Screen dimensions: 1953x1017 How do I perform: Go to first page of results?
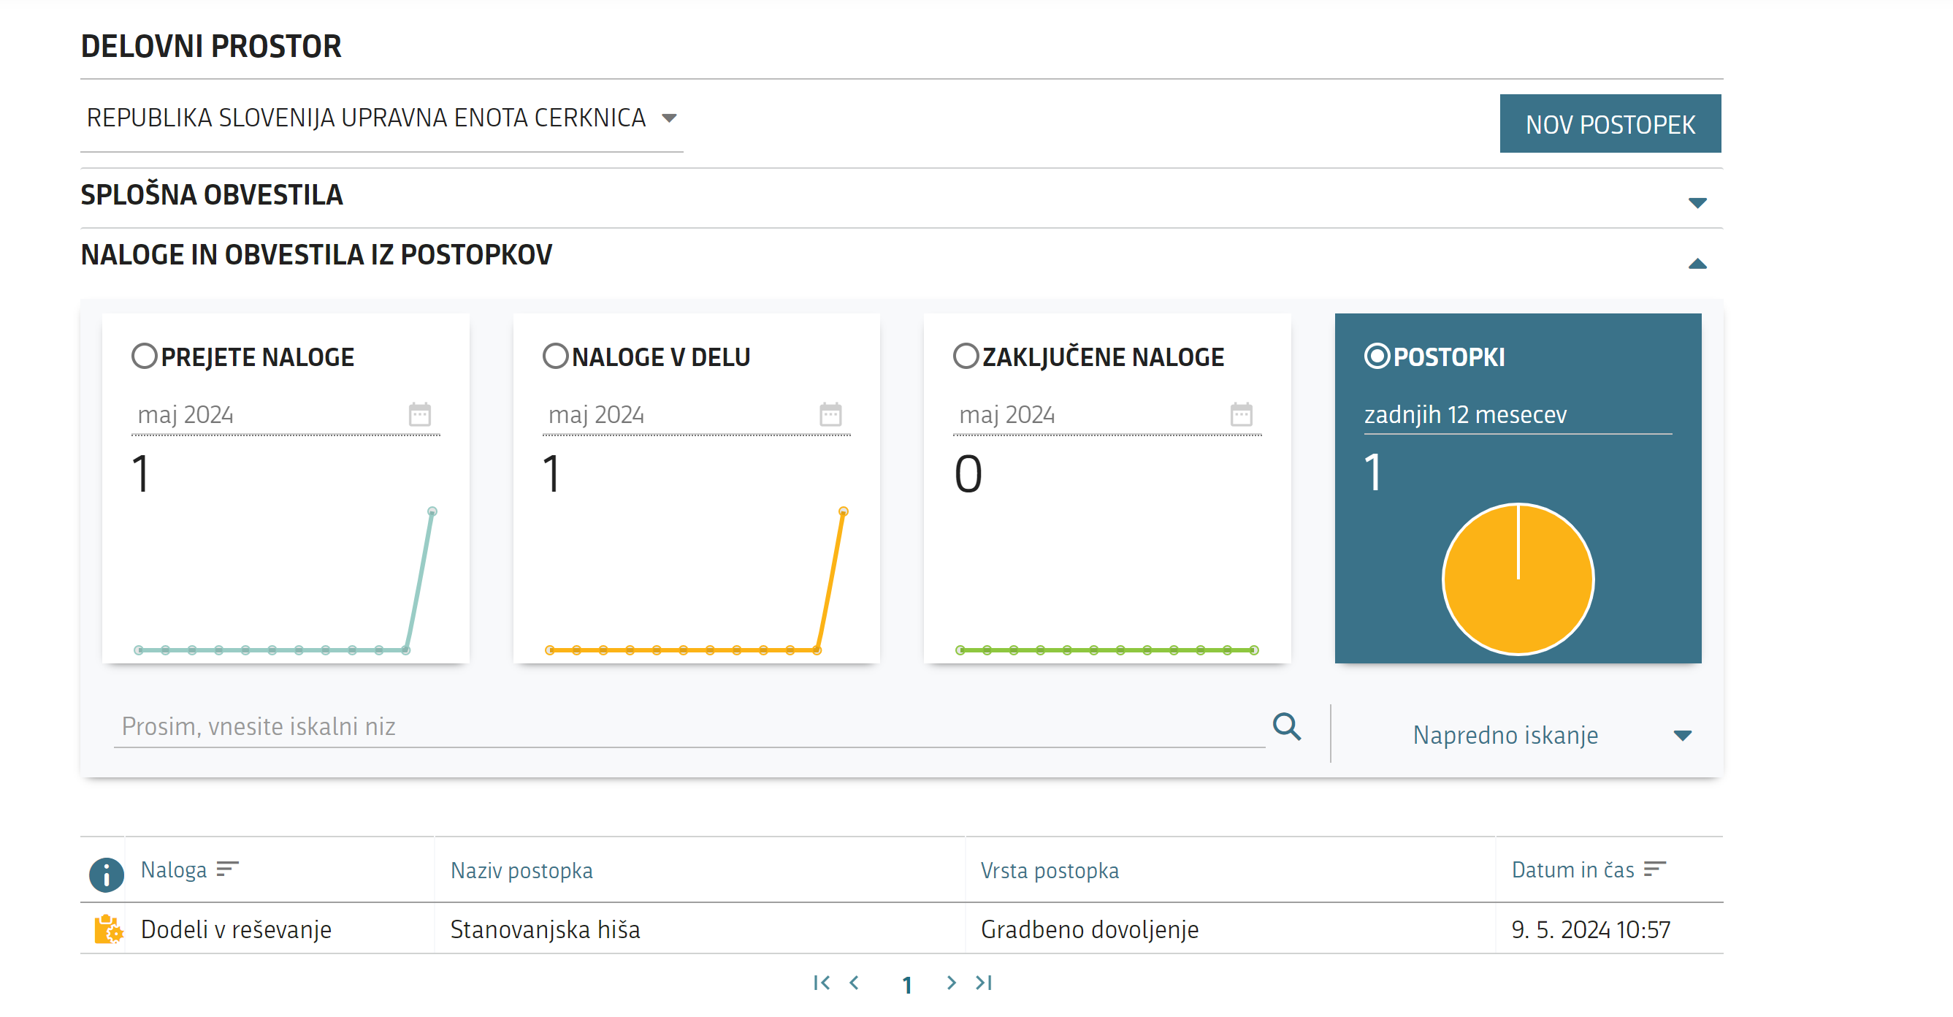821,982
